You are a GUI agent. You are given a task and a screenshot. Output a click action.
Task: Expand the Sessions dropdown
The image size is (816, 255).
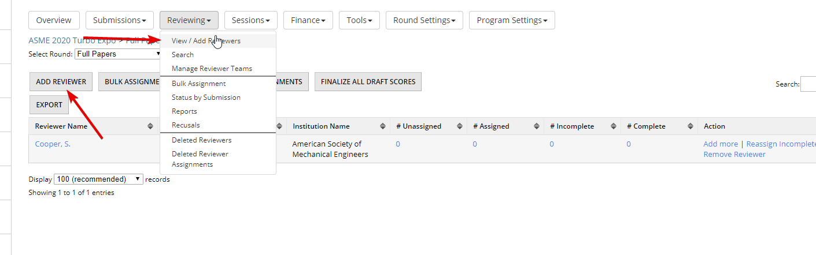(x=250, y=20)
